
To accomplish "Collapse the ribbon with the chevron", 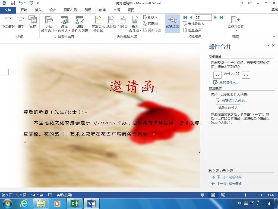I will [x=274, y=37].
